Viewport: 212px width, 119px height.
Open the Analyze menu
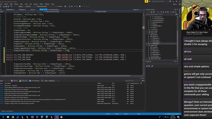click(x=35, y=4)
